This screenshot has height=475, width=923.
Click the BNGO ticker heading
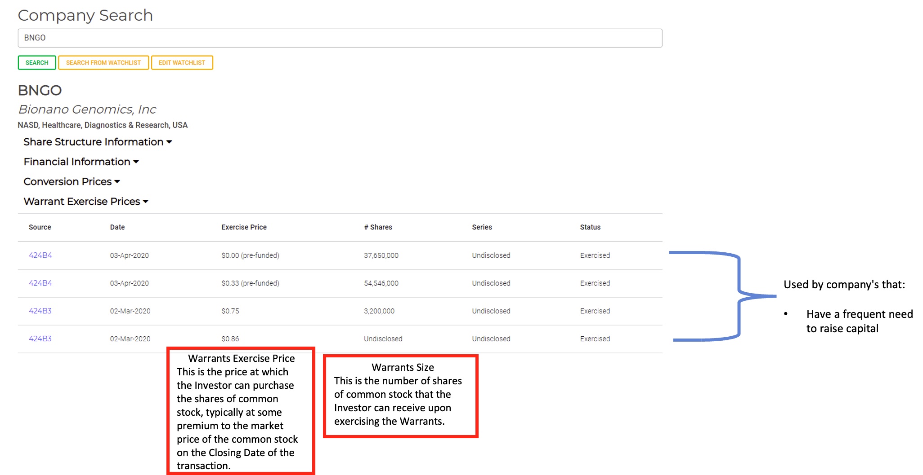(x=40, y=90)
